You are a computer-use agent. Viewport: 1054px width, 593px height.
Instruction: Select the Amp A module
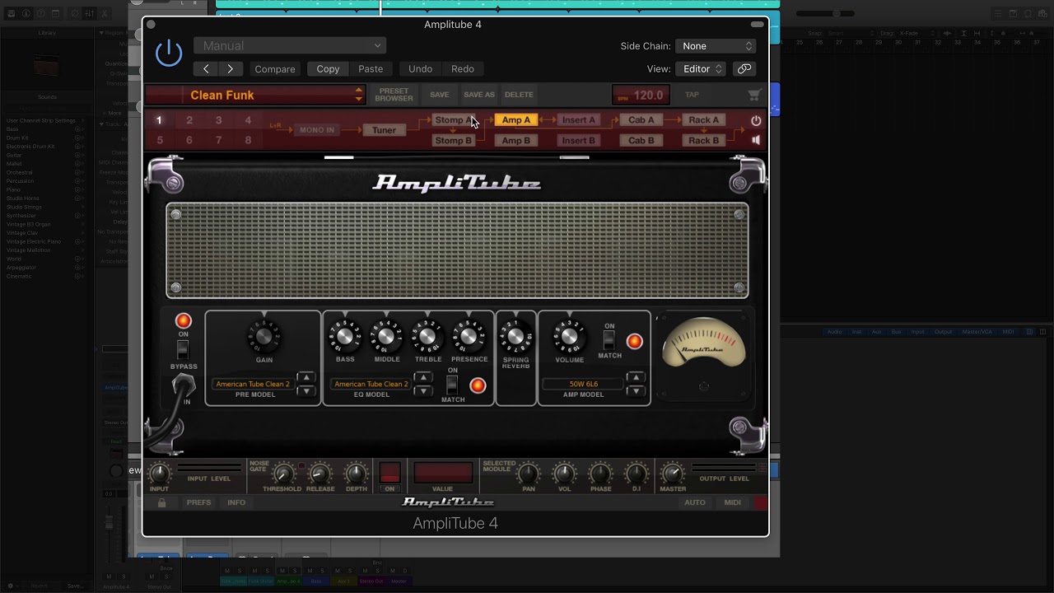point(516,120)
